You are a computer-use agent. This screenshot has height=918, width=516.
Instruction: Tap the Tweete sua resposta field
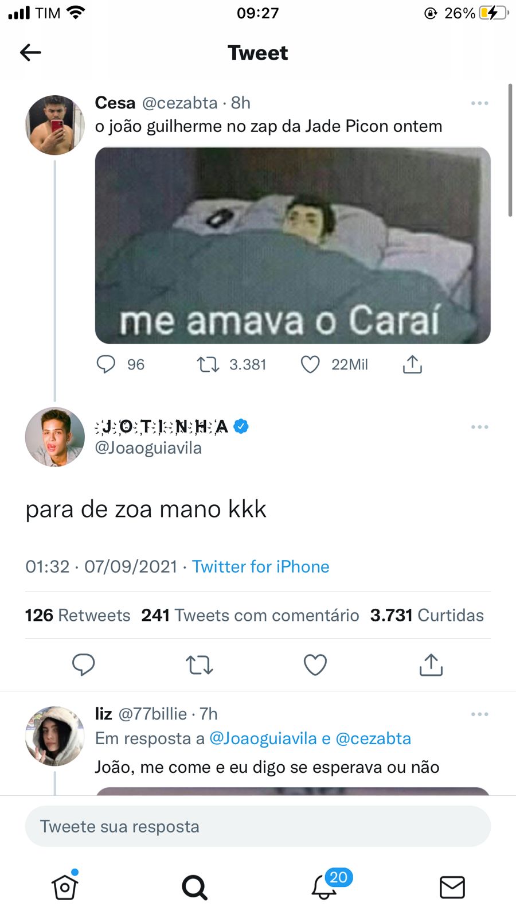coord(258,826)
